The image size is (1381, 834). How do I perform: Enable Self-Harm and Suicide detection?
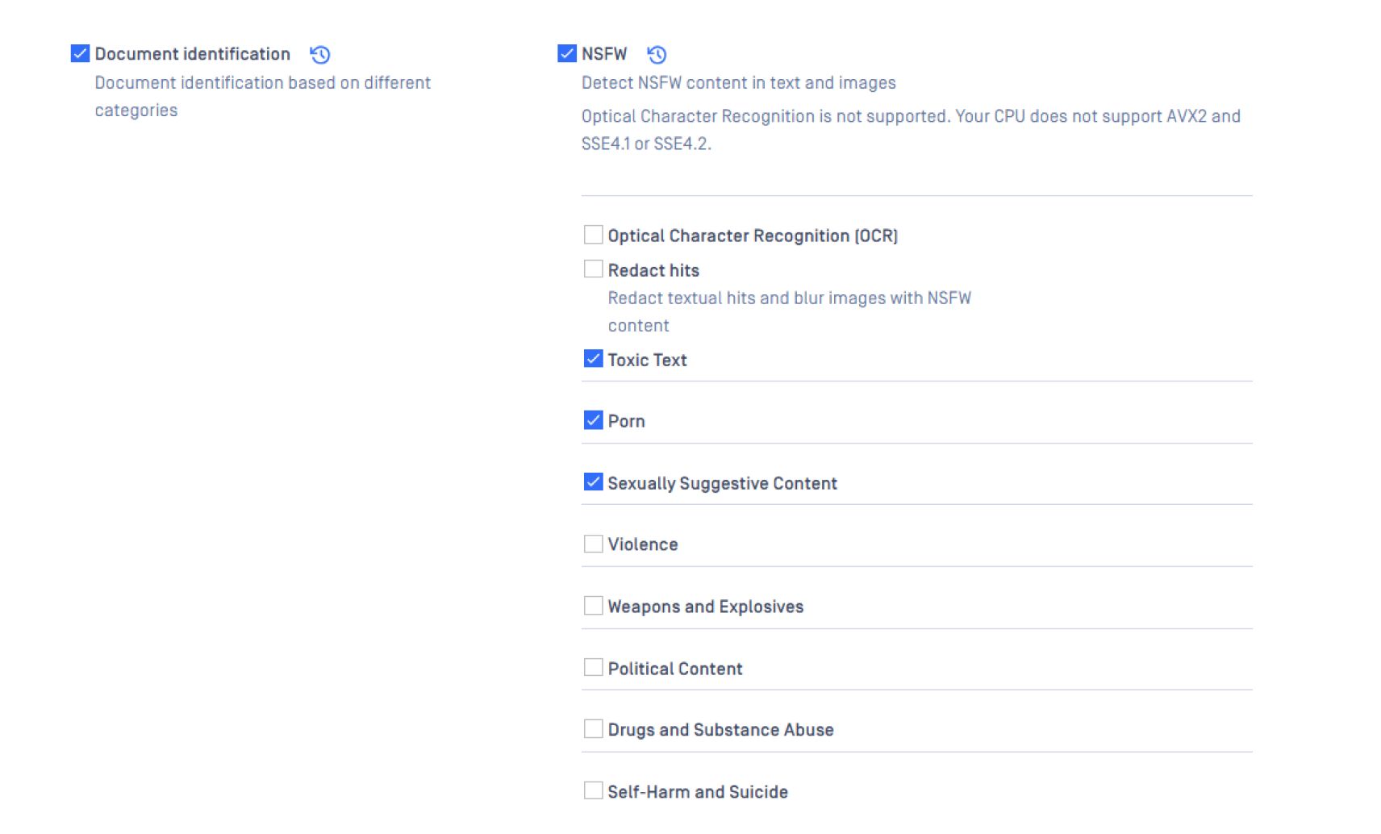(592, 790)
